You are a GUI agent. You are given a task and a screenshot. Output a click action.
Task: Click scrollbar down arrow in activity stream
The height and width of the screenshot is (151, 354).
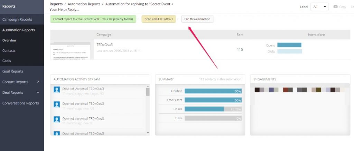148,133
